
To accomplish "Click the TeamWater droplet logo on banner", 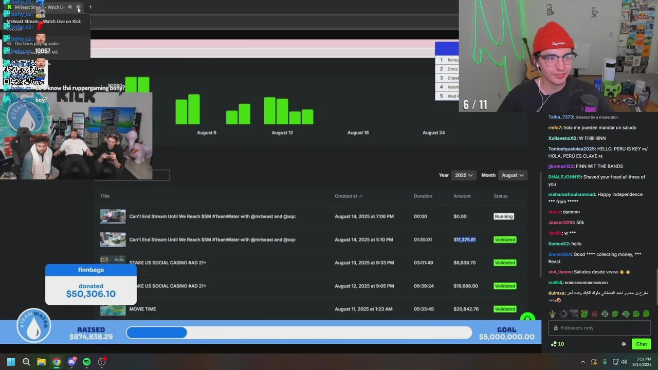I will click(33, 325).
